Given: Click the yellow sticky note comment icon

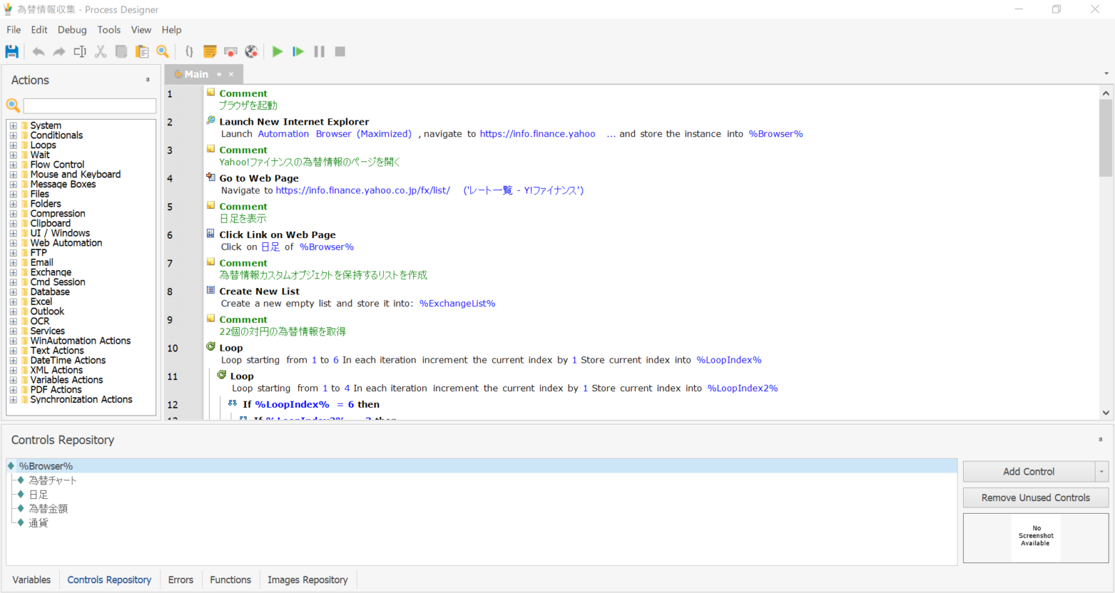Looking at the screenshot, I should (x=210, y=52).
